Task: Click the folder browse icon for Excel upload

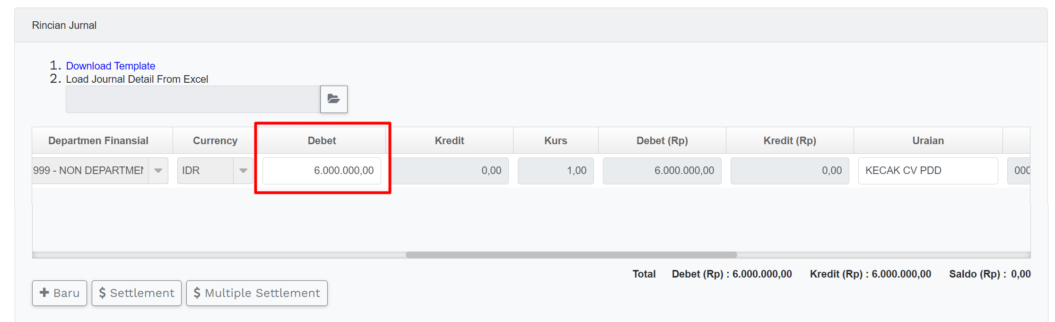Action: pyautogui.click(x=333, y=99)
